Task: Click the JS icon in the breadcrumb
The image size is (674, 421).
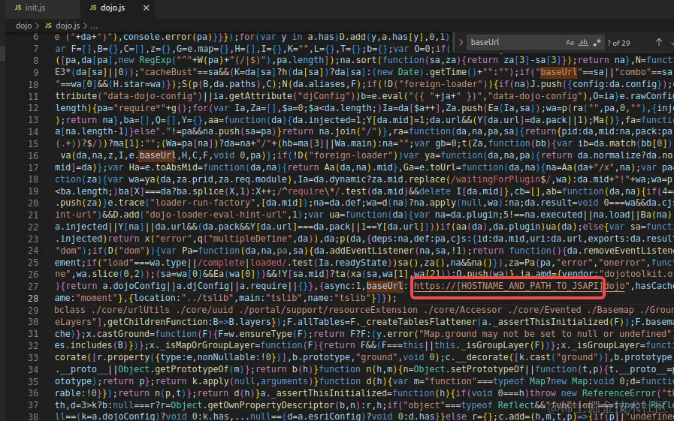Action: [48, 26]
